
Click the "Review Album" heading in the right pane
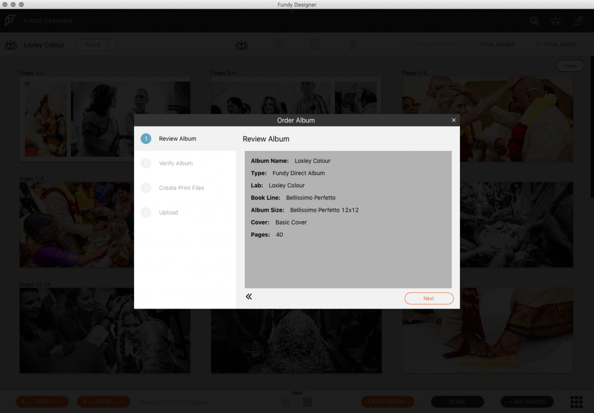pos(266,139)
